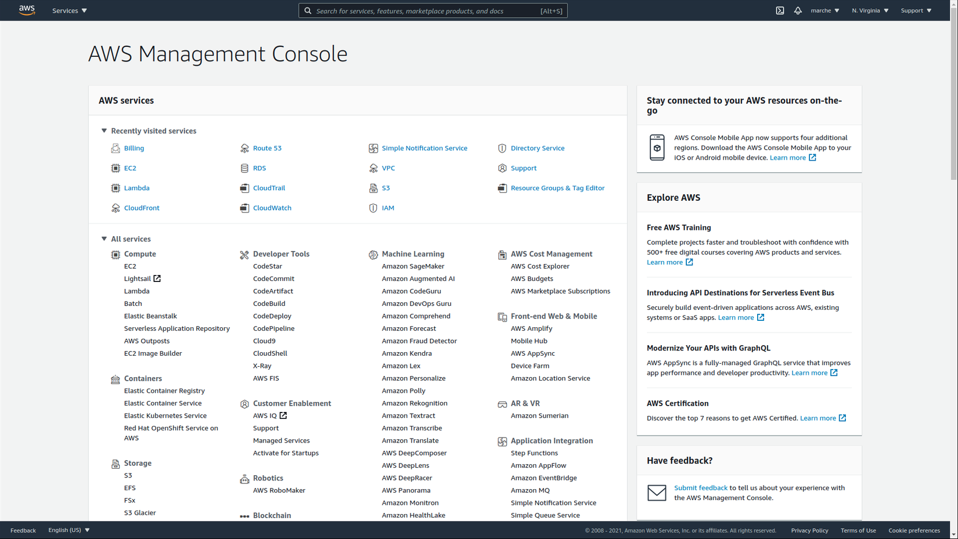Click the CloudWatch service icon
958x539 pixels.
coord(244,208)
